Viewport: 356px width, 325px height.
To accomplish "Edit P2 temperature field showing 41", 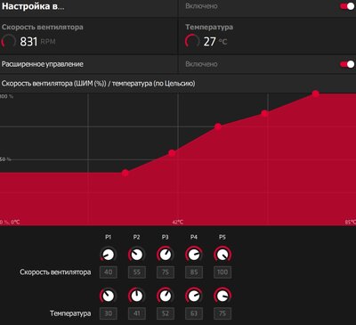I will tap(137, 313).
